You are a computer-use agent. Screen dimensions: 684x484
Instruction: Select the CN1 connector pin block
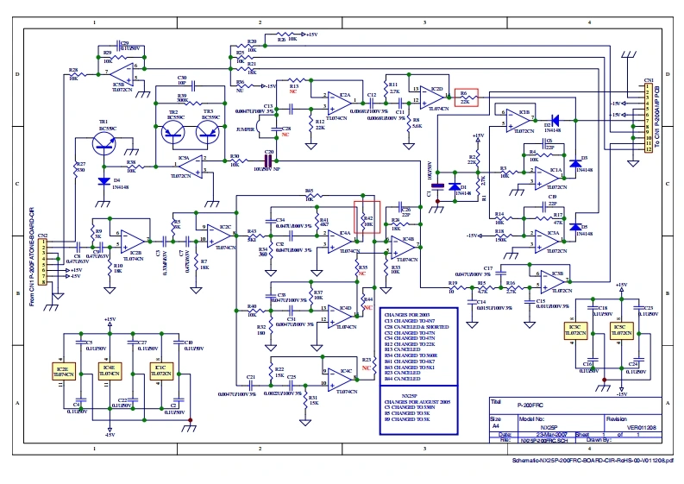(x=647, y=117)
